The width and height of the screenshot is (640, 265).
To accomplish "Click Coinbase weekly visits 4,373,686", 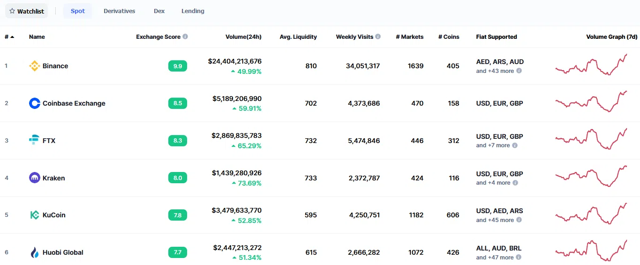I will pyautogui.click(x=364, y=103).
